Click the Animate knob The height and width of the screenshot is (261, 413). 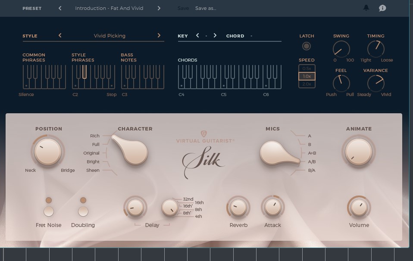tap(358, 152)
